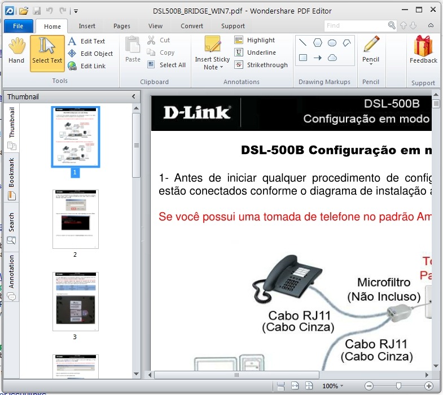
Task: Copy the selected content
Action: (161, 52)
